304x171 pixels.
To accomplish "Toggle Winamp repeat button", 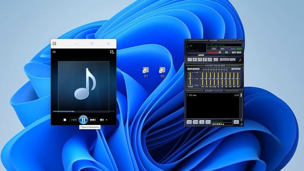I will tap(233, 59).
